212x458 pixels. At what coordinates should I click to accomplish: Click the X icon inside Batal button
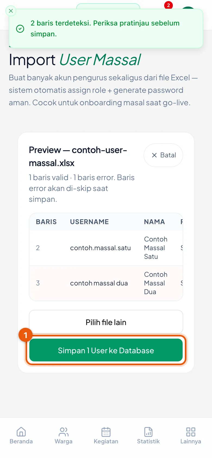(154, 155)
